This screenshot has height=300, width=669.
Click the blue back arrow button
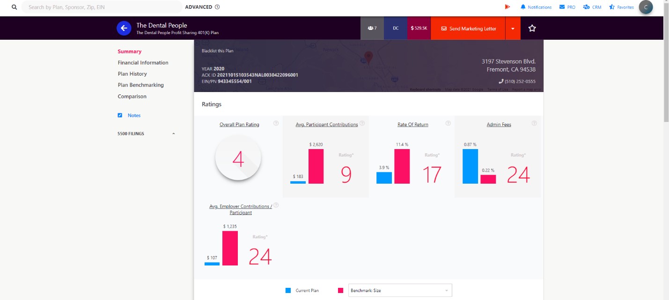pos(124,28)
